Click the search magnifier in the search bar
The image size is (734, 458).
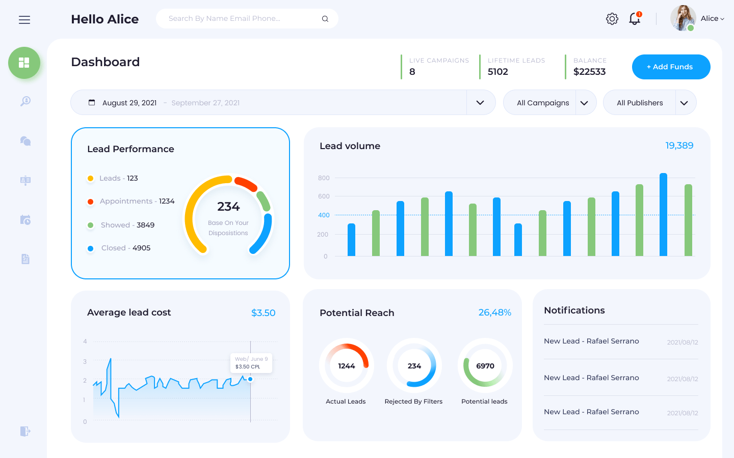click(x=325, y=18)
